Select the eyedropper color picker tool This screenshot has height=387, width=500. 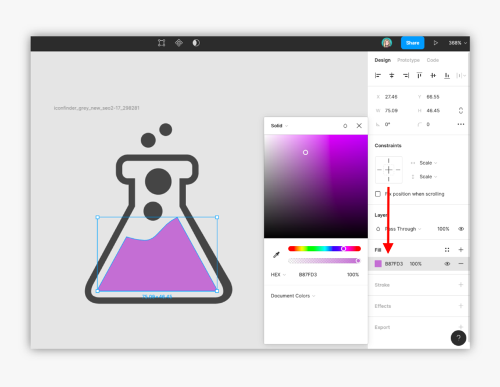pos(276,255)
